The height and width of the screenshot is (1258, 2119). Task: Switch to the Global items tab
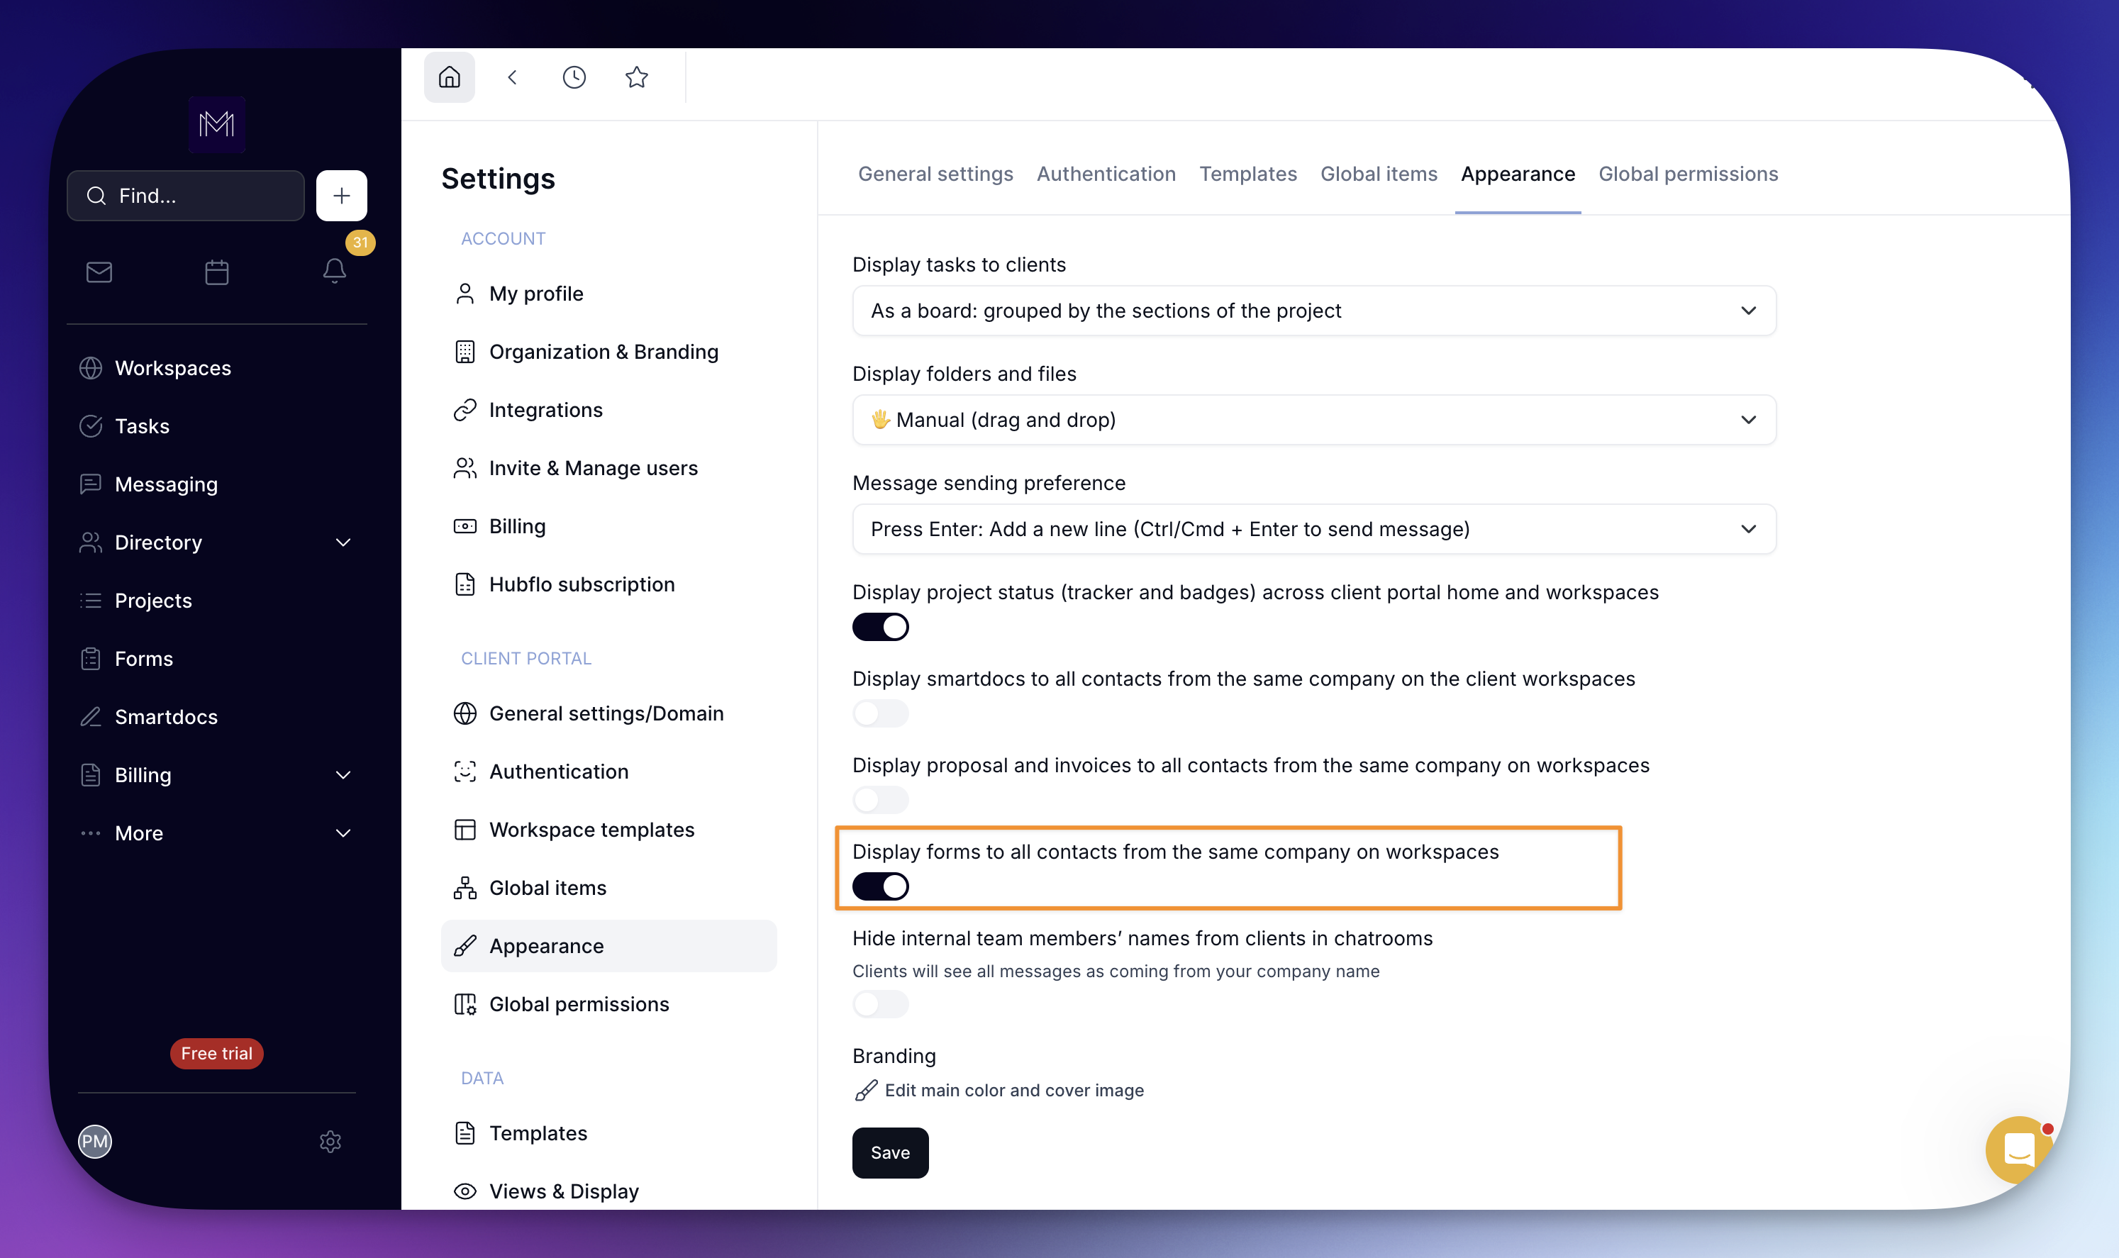[1379, 174]
